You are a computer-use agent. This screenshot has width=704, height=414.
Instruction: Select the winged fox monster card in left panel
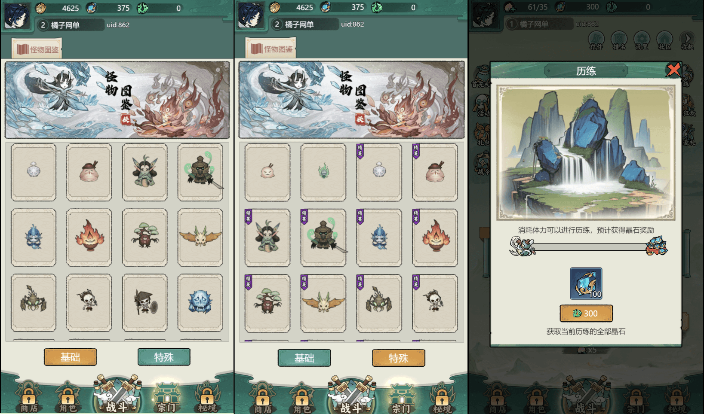[200, 237]
